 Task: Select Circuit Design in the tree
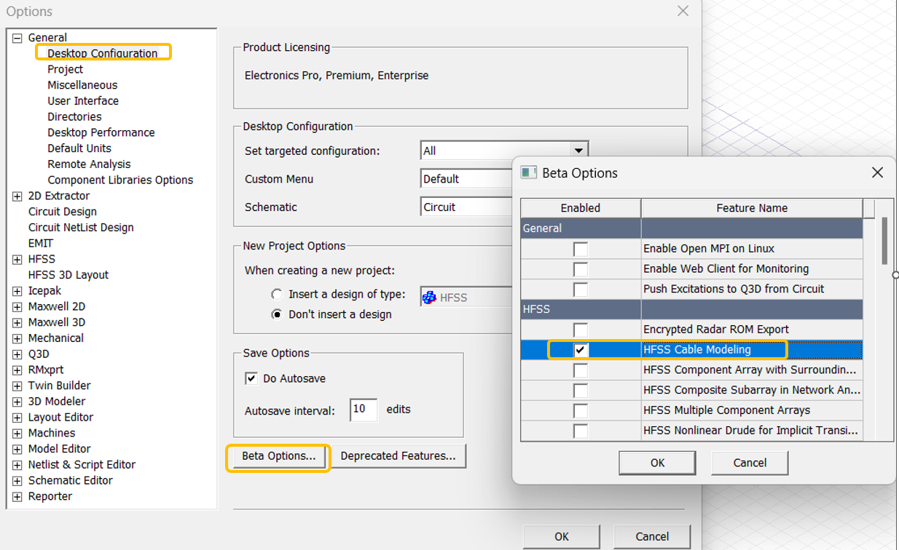tap(63, 212)
